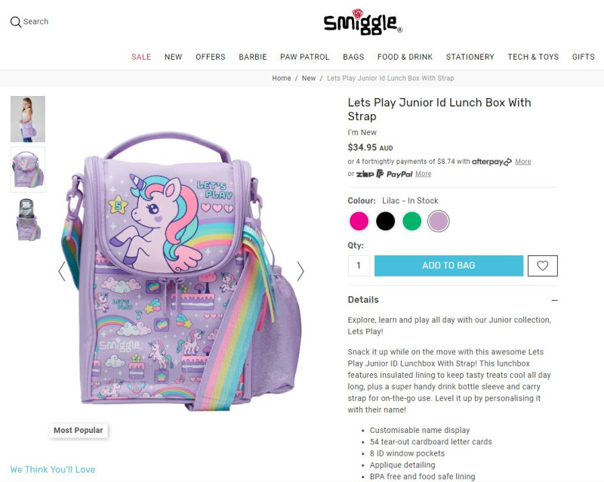Select the pink colour swatch

(x=359, y=221)
